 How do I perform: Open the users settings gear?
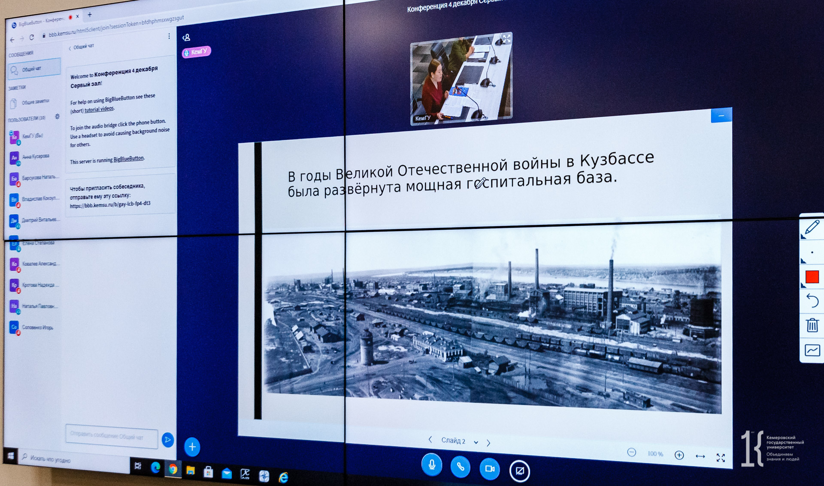57,117
